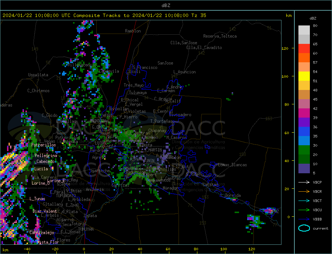Click the 'Tz 35' text in header
332x254 pixels.
(198, 15)
